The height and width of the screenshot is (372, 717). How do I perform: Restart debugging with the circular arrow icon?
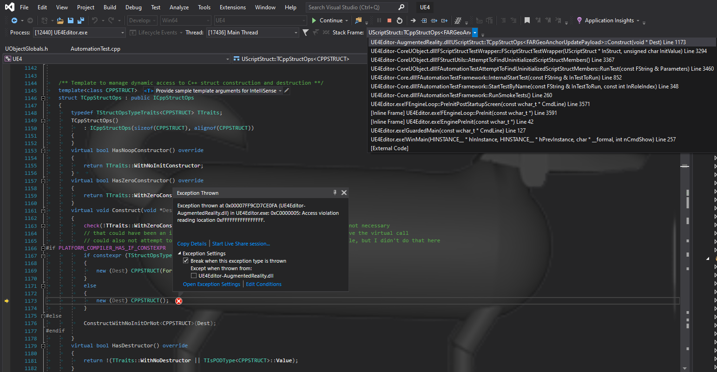tap(400, 20)
